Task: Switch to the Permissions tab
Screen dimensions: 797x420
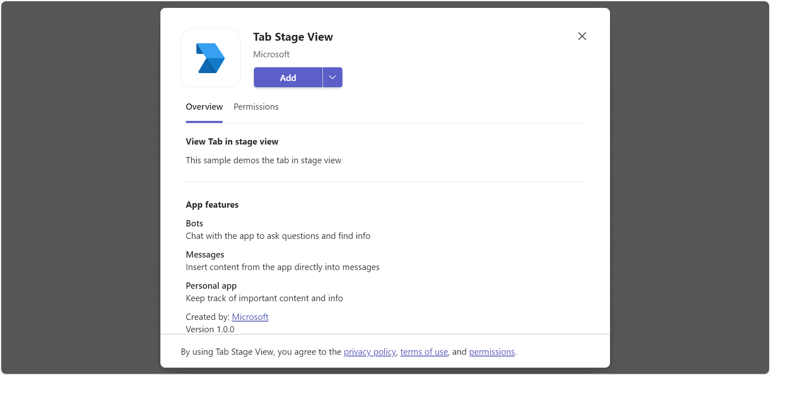Action: [x=256, y=107]
